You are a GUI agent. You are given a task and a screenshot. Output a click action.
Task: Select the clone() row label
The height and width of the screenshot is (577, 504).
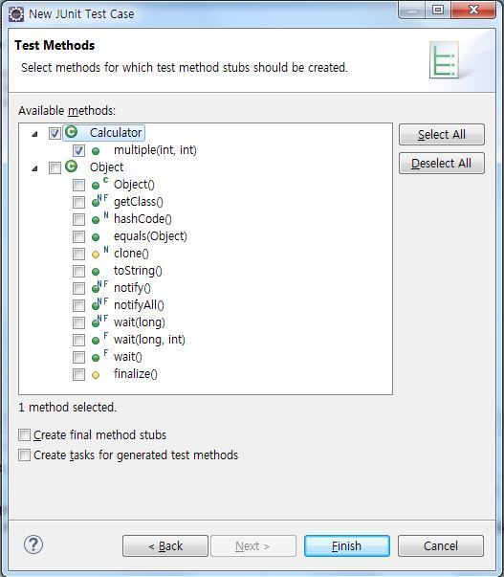[x=131, y=254]
